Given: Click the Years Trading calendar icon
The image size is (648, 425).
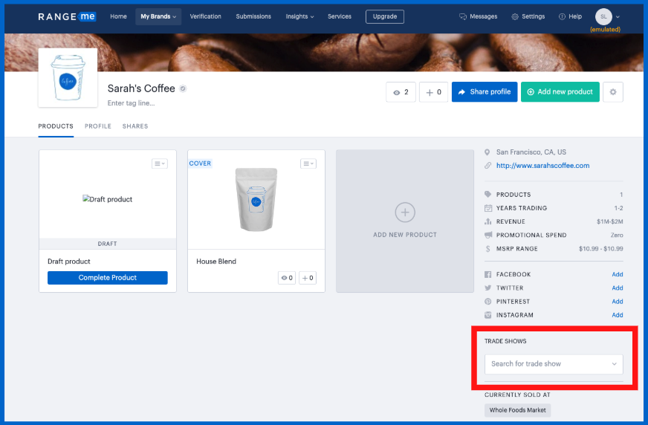Looking at the screenshot, I should click(x=488, y=208).
